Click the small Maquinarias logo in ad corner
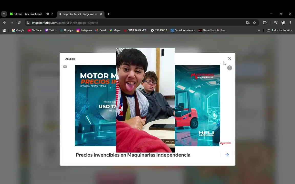295x184 pixels. [x=225, y=143]
